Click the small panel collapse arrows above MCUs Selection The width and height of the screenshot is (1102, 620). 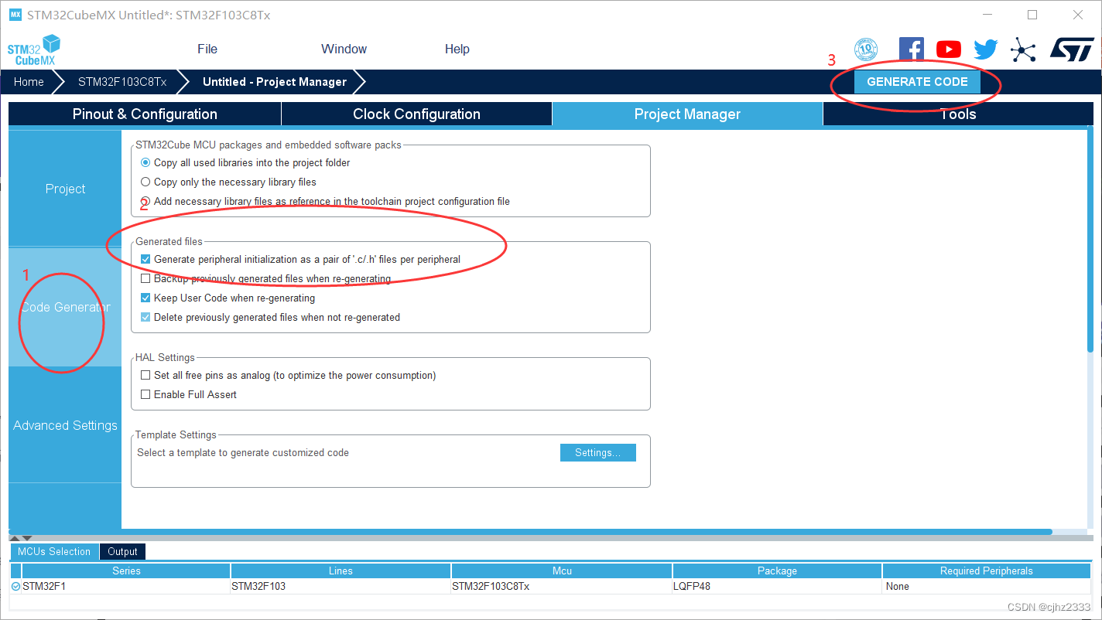click(21, 537)
